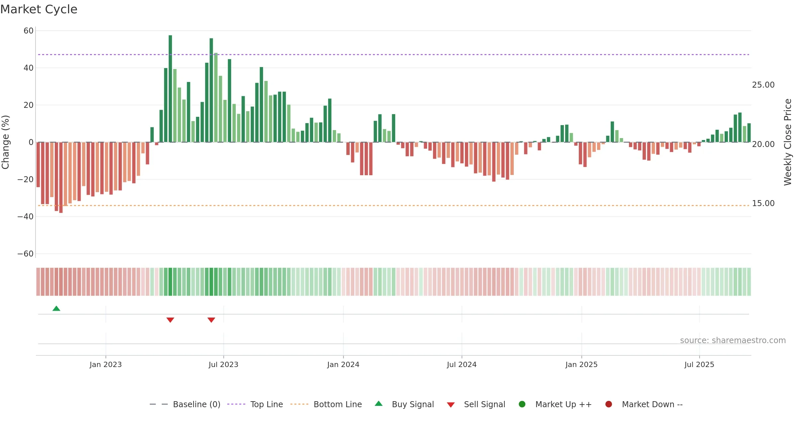Click the red triangle icon in legend
This screenshot has width=797, height=448.
pos(451,405)
